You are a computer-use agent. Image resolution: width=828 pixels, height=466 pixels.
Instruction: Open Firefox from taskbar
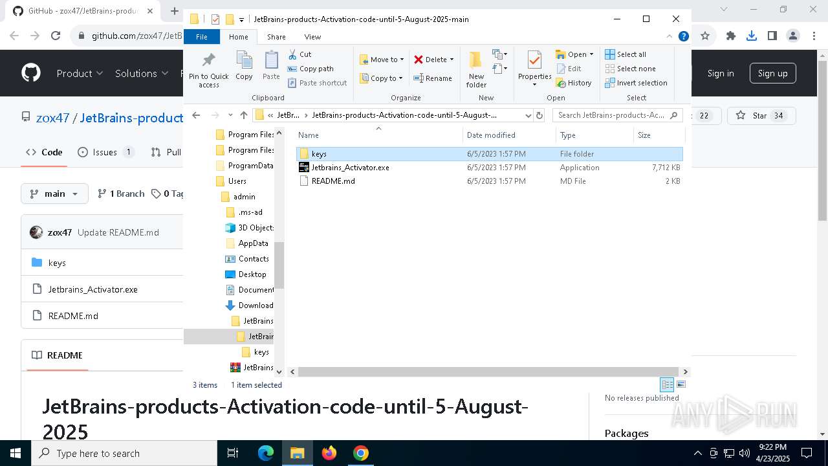(329, 453)
